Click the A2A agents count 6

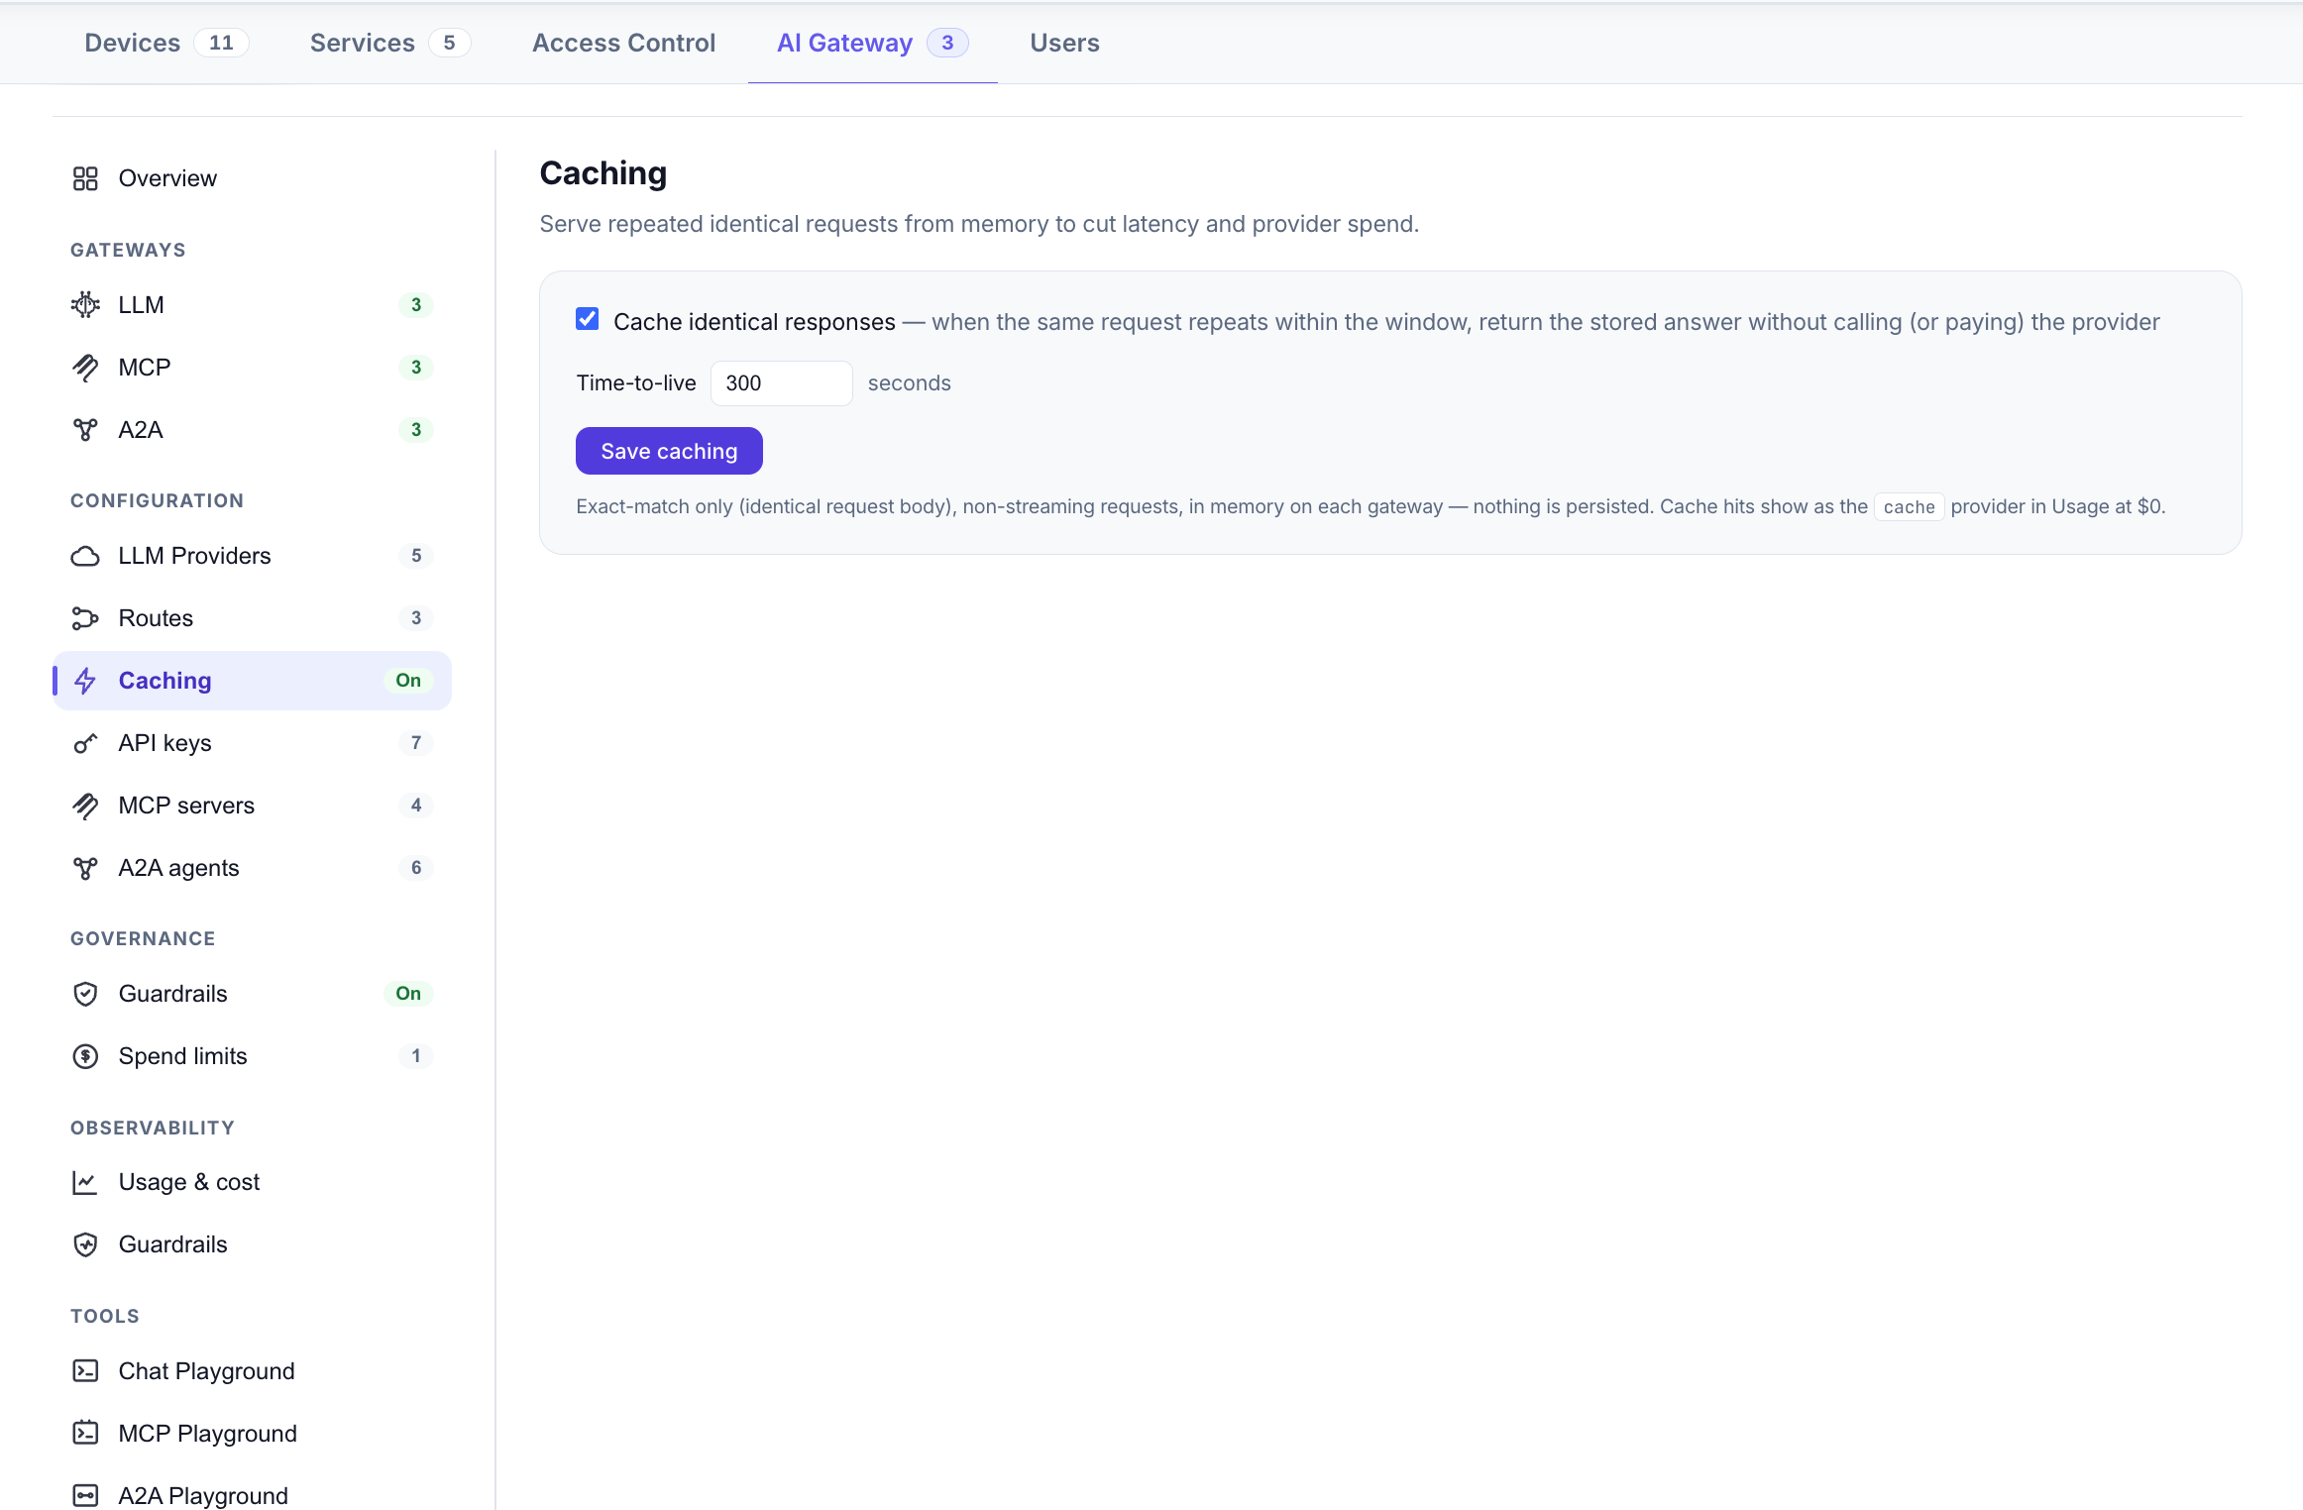[416, 868]
